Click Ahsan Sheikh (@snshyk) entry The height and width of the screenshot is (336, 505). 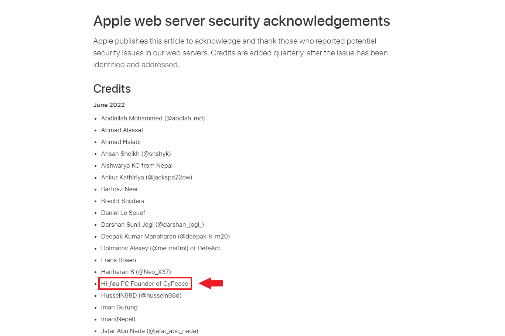point(136,154)
